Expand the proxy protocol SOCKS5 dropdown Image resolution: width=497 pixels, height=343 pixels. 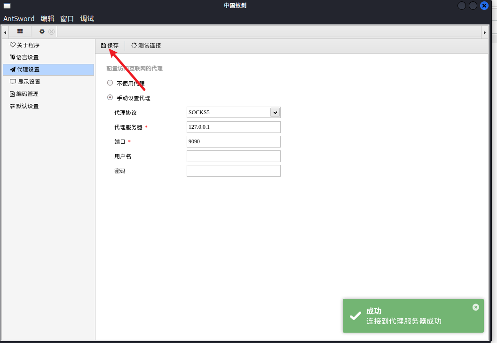[x=275, y=112]
